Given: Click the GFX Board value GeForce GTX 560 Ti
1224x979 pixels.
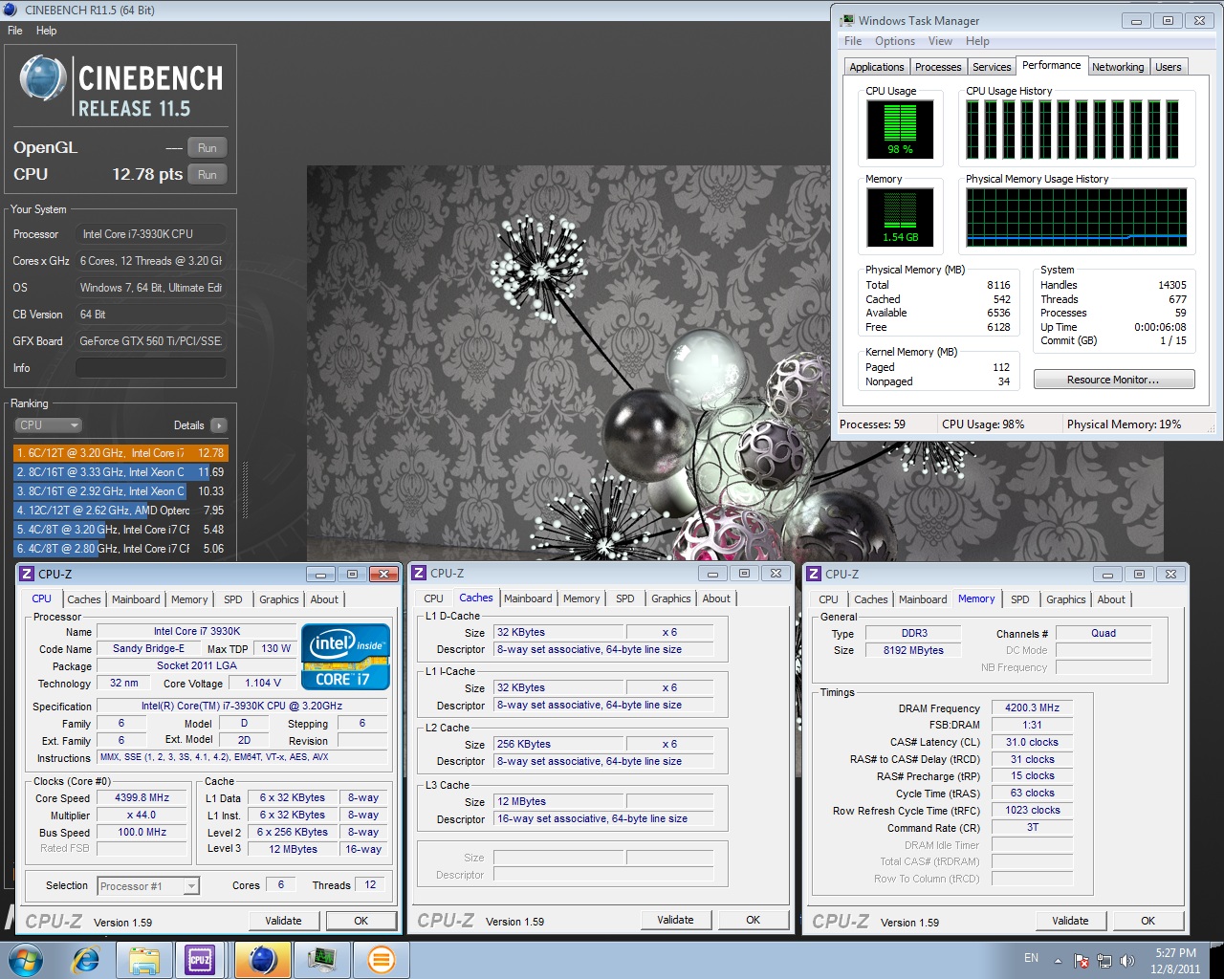Looking at the screenshot, I should (x=151, y=341).
